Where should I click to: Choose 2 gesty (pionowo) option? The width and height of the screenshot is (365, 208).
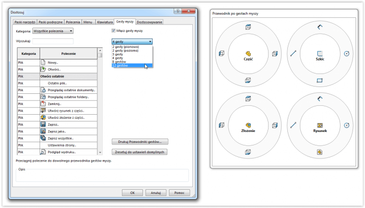click(x=132, y=47)
